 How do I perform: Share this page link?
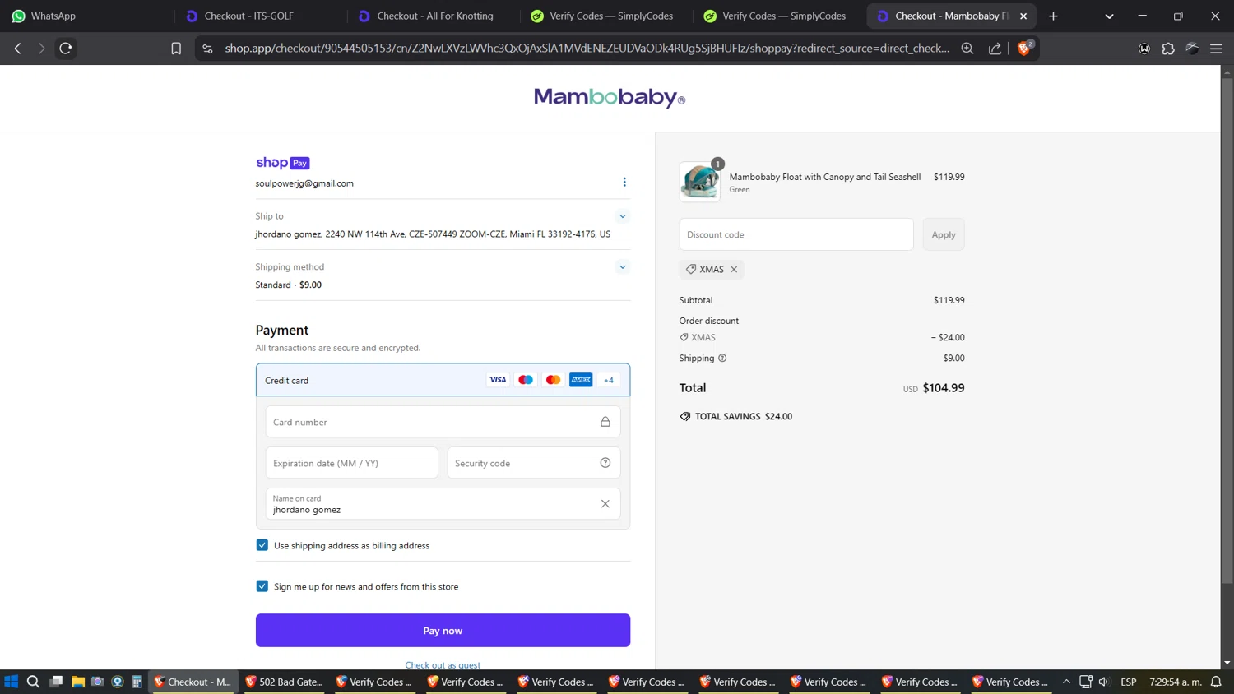(x=995, y=49)
